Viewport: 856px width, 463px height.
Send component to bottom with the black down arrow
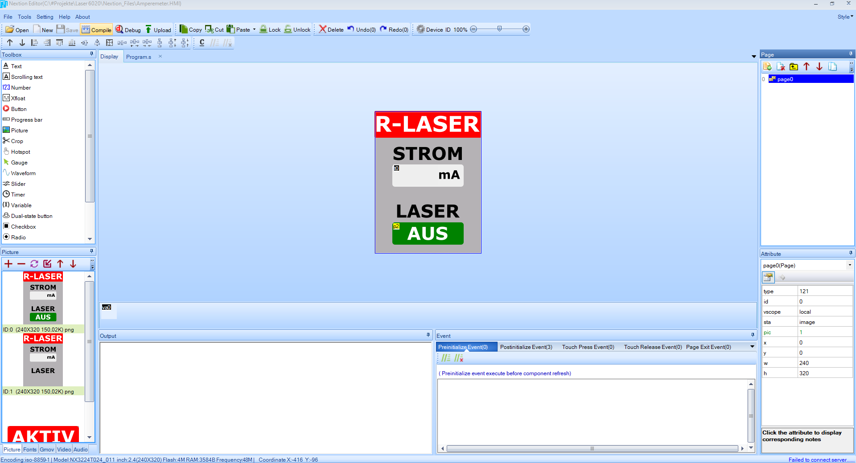(22, 43)
